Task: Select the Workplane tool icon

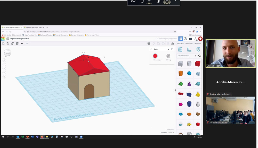Action: pos(180,49)
